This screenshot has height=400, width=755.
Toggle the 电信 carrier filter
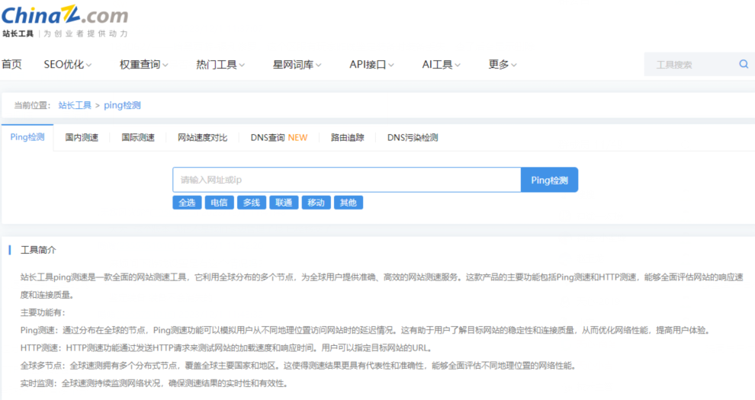219,203
